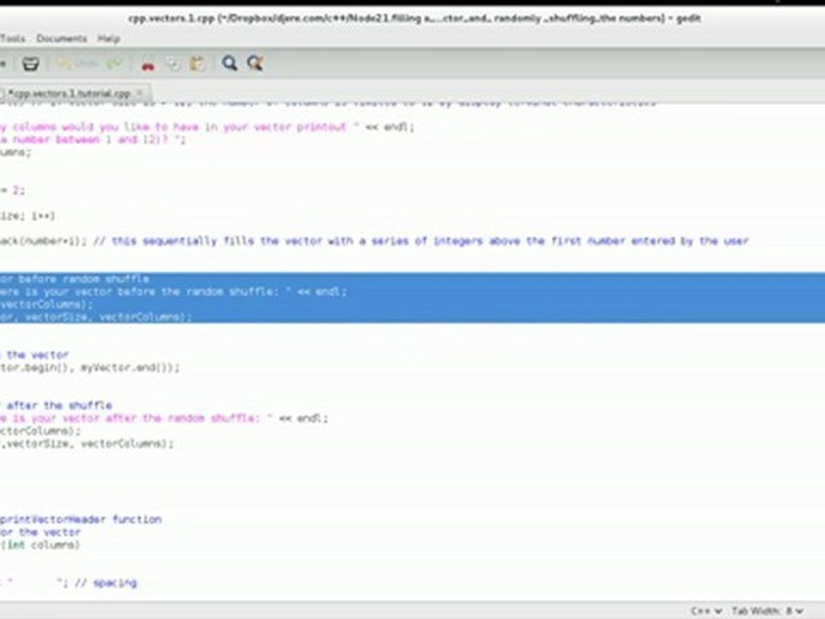This screenshot has height=619, width=825.
Task: Click the line containing 'myVector.end()'
Action: click(x=90, y=367)
